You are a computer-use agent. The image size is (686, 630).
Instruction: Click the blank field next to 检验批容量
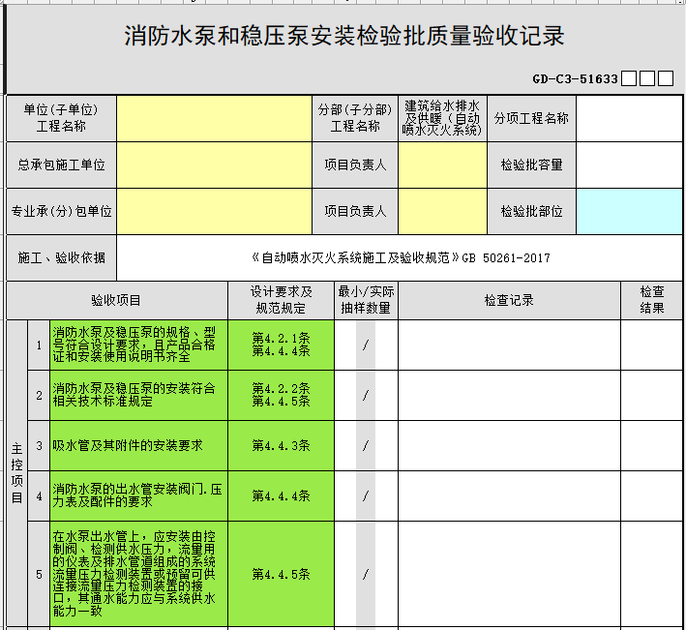click(630, 165)
